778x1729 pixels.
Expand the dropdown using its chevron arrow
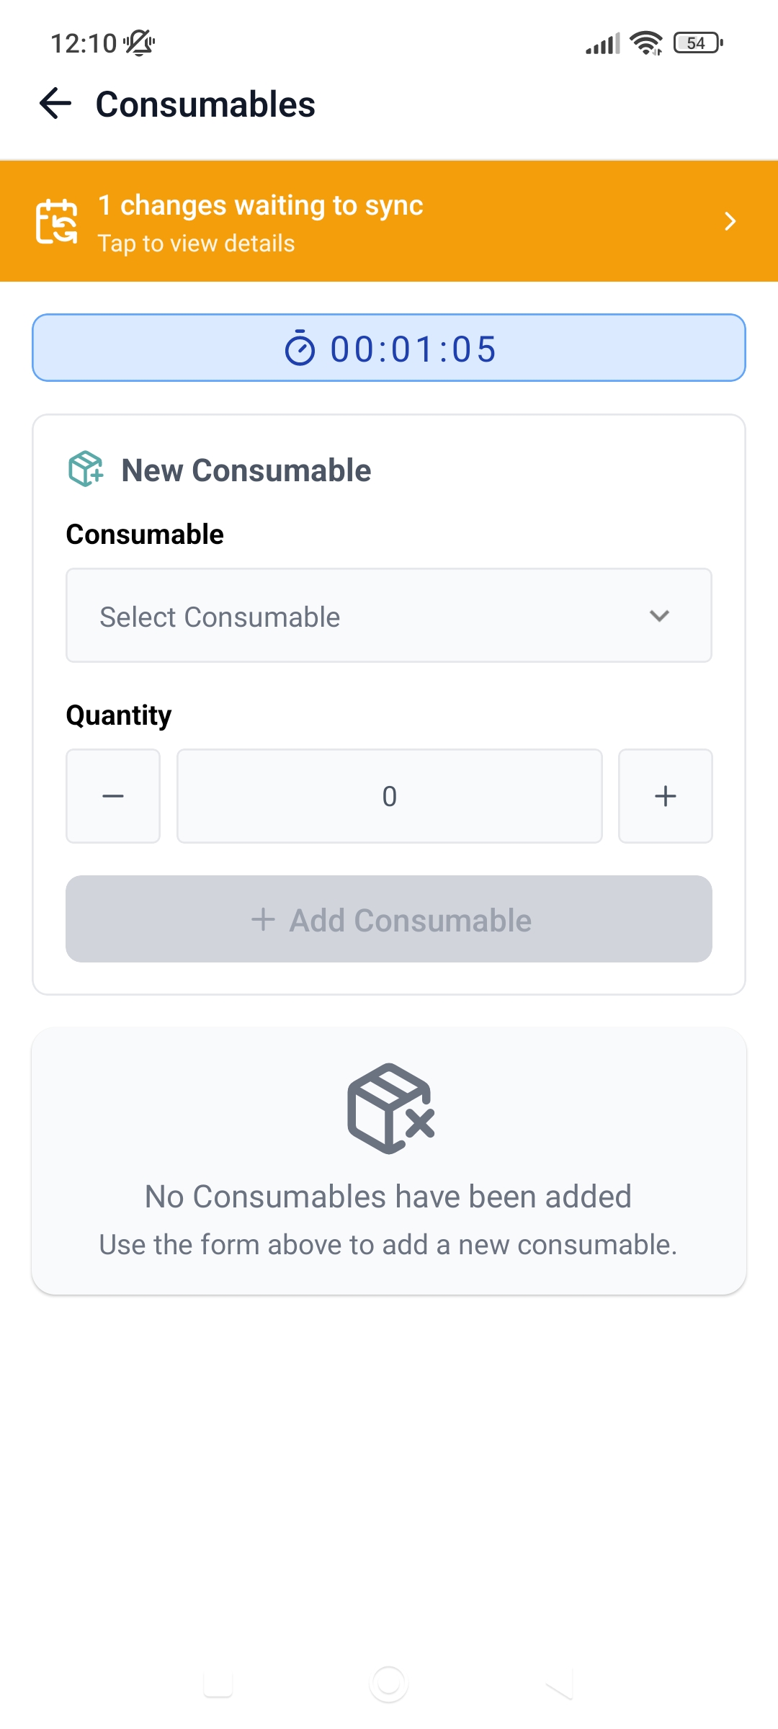(659, 616)
